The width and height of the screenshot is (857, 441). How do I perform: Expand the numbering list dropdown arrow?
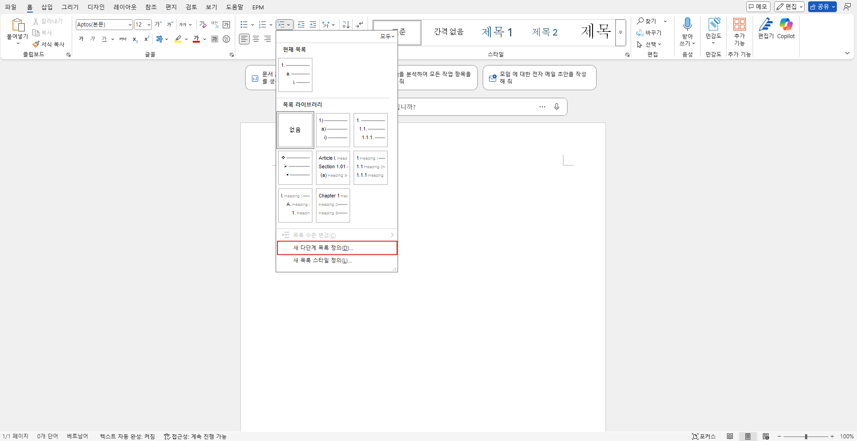[x=271, y=25]
